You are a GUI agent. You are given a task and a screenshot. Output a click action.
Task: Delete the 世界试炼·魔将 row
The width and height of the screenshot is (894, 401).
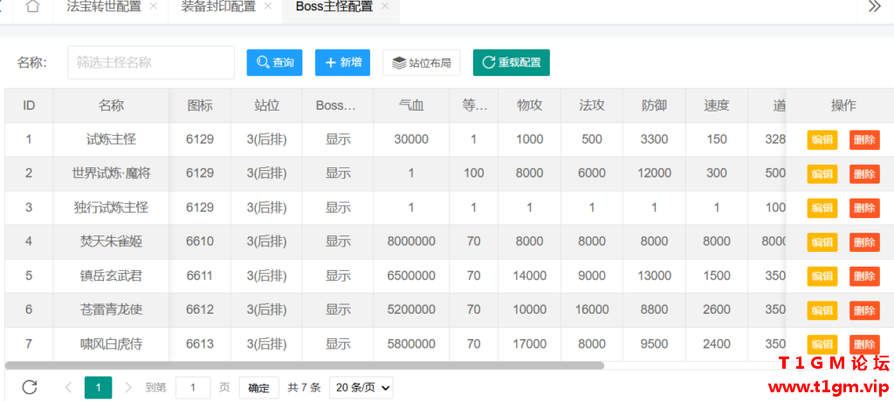point(864,173)
